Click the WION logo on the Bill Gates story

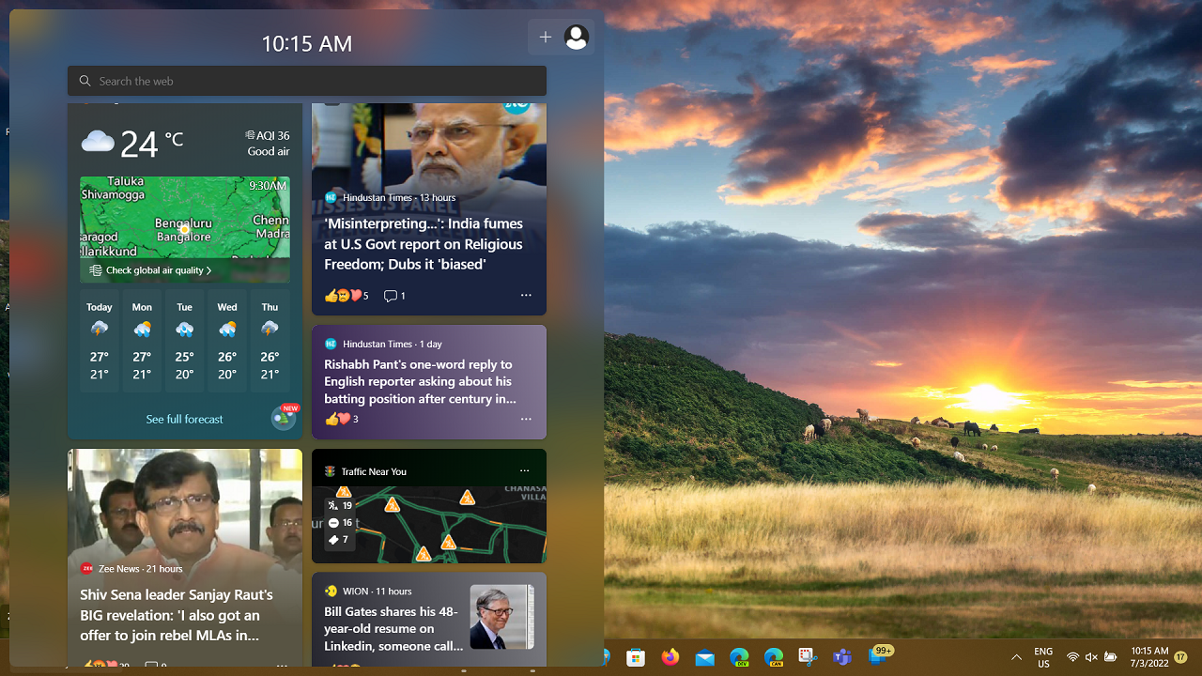331,591
